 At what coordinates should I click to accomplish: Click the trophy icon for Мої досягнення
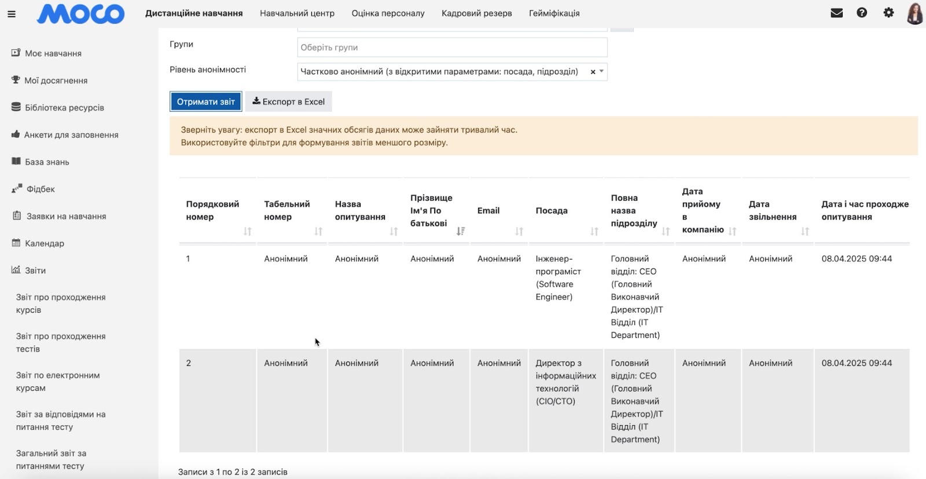pyautogui.click(x=16, y=80)
